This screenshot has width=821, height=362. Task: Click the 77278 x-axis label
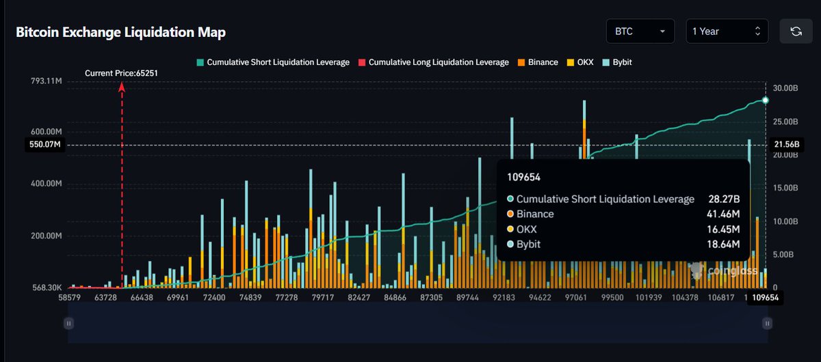click(286, 298)
